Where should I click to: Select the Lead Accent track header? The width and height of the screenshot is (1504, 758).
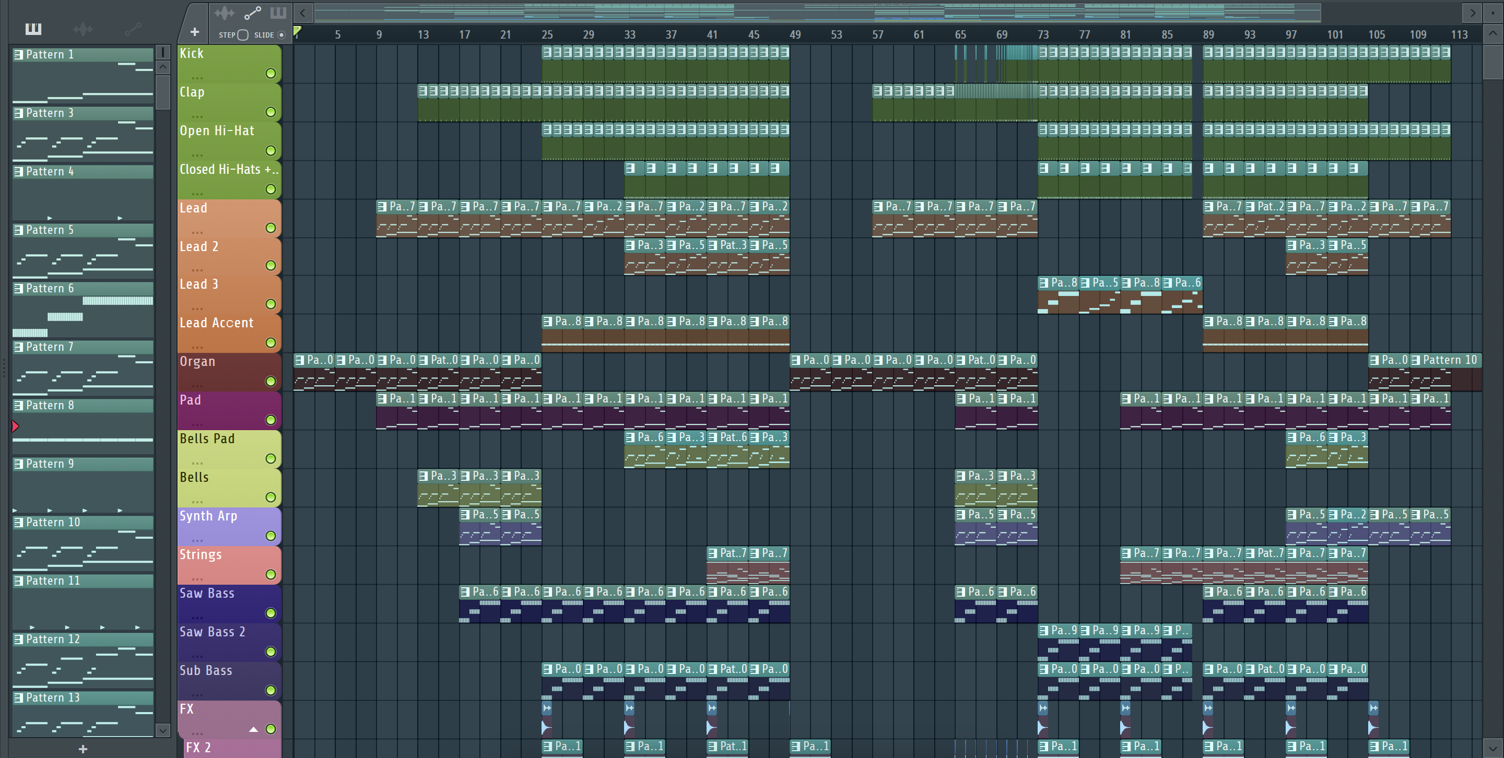pos(229,333)
